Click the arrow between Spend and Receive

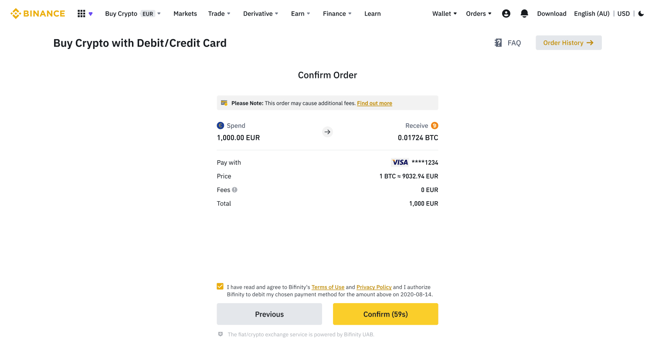point(328,132)
